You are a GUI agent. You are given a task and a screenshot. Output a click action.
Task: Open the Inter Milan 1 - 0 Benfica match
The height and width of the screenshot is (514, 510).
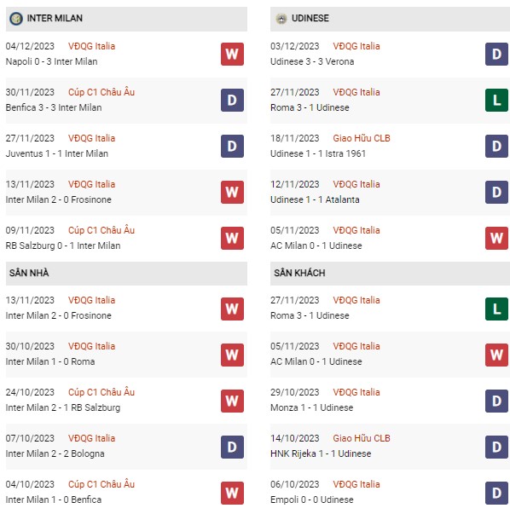[54, 500]
